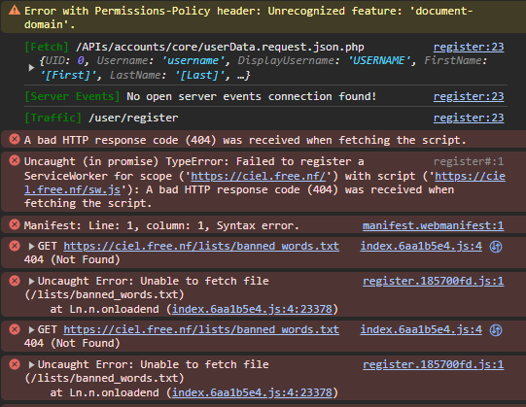Expand the UID Username object preview
This screenshot has height=407, width=526.
[x=31, y=68]
